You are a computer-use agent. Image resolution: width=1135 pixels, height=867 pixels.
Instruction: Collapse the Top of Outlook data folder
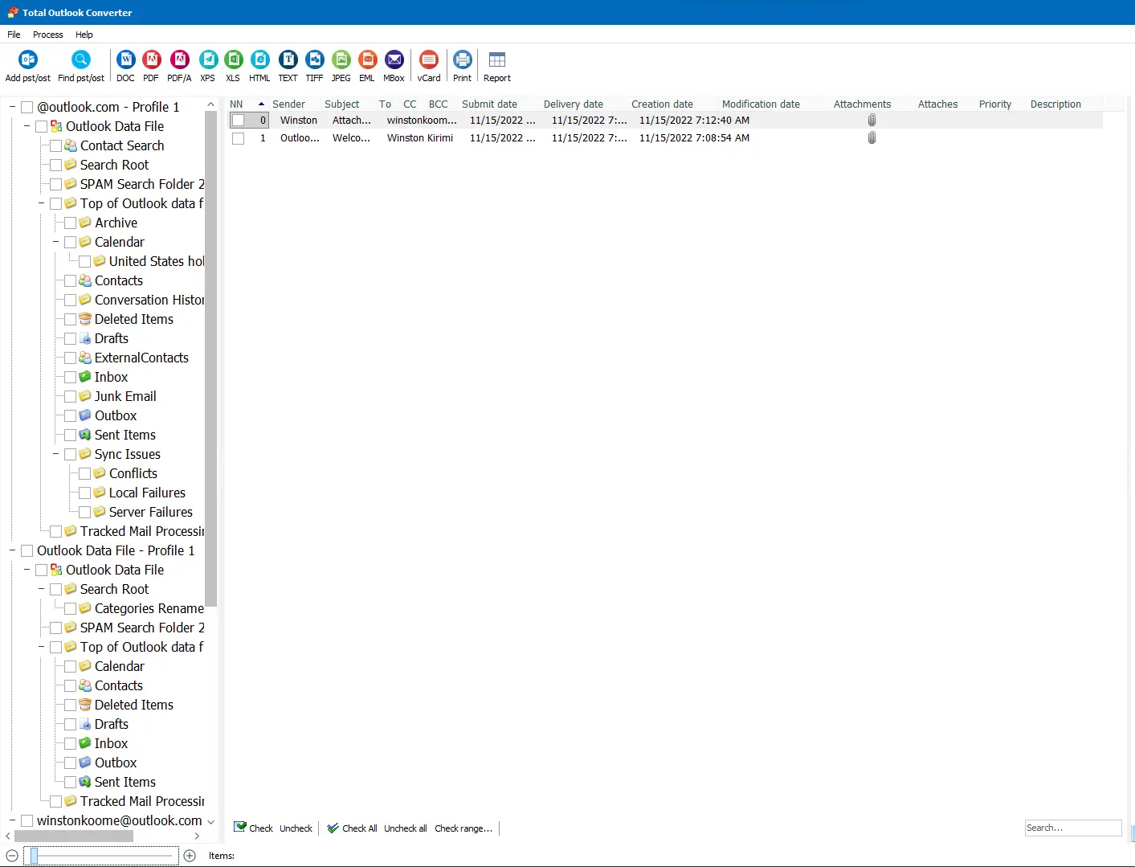pos(39,203)
